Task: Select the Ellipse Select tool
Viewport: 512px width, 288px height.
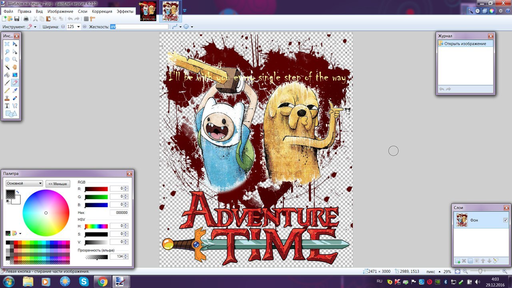Action: tap(7, 60)
